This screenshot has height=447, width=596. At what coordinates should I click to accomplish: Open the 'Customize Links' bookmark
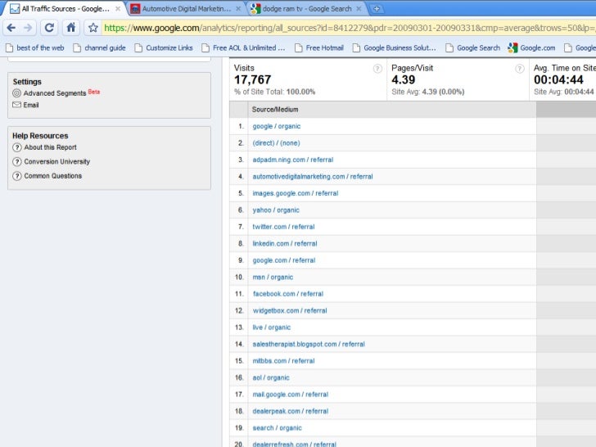164,47
